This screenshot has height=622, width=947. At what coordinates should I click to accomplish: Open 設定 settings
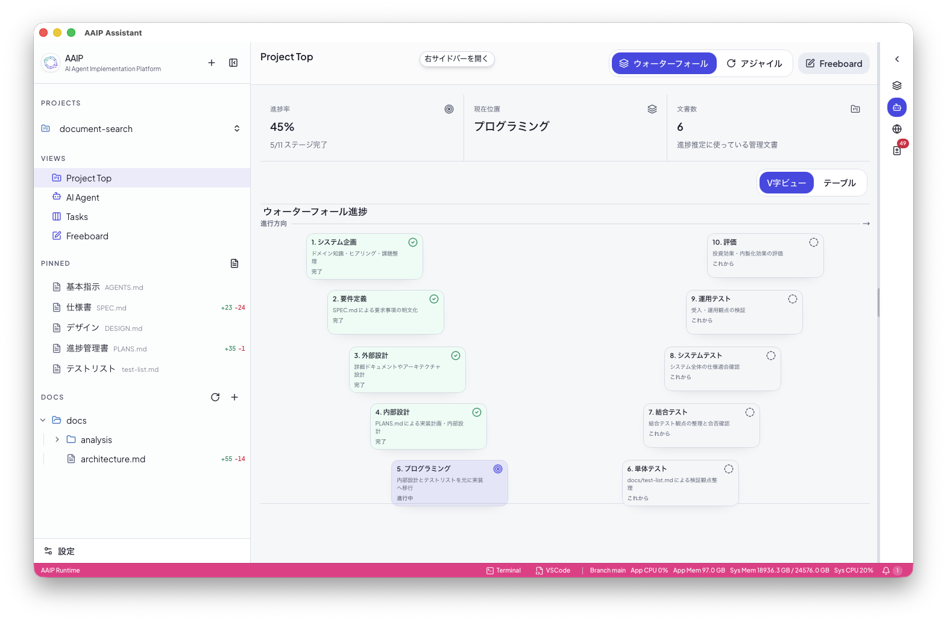pyautogui.click(x=142, y=551)
